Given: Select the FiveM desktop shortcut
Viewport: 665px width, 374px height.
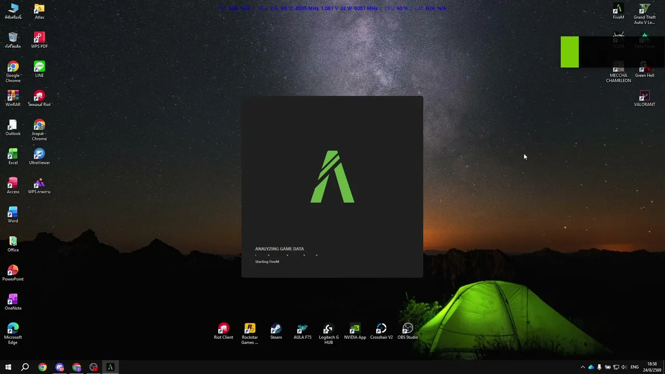Looking at the screenshot, I should click(618, 11).
